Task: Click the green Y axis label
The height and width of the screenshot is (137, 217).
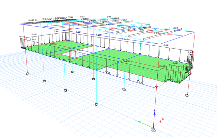Action: pos(135,121)
